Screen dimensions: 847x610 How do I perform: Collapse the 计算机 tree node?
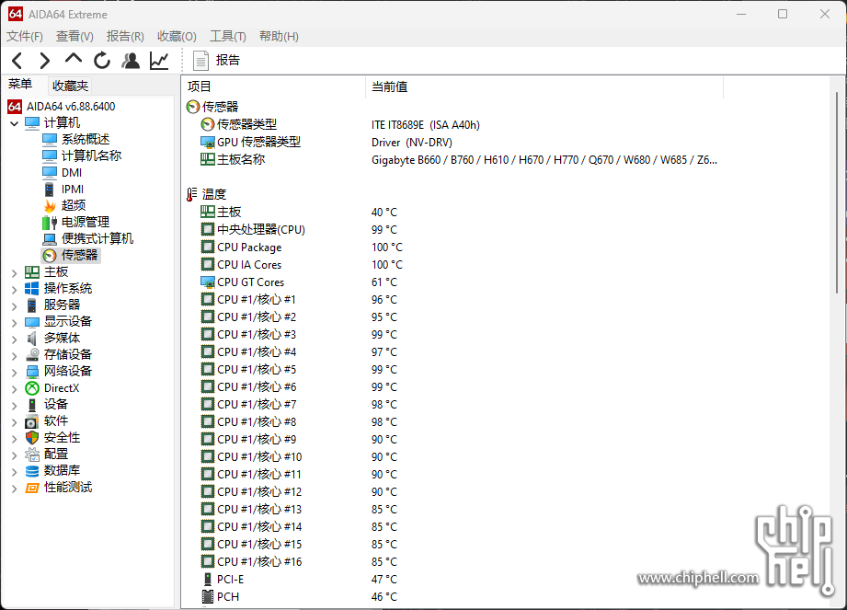click(14, 123)
